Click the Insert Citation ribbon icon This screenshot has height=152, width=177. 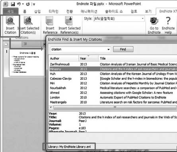10,21
